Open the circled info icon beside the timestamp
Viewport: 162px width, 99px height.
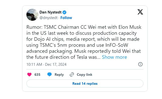click(140, 64)
